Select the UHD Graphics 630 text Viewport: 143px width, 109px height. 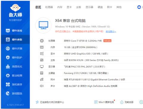point(86,54)
